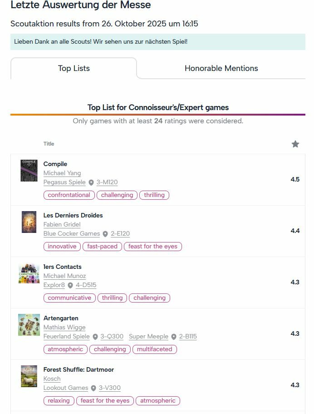The image size is (314, 414).
Task: Click the location pin icon beside 2-B115
Action: [x=174, y=337]
